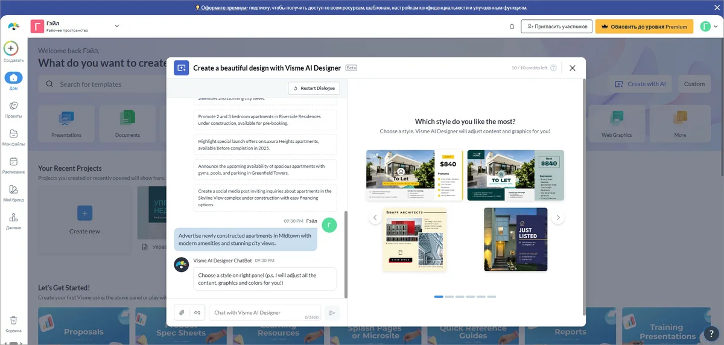The height and width of the screenshot is (345, 724).
Task: Open the Корзина trash icon in sidebar
Action: 13,320
